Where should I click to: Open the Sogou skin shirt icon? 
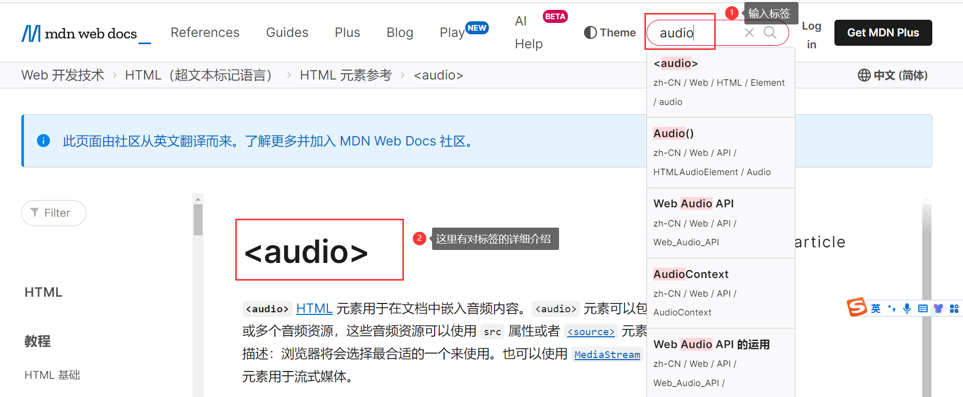coord(938,309)
